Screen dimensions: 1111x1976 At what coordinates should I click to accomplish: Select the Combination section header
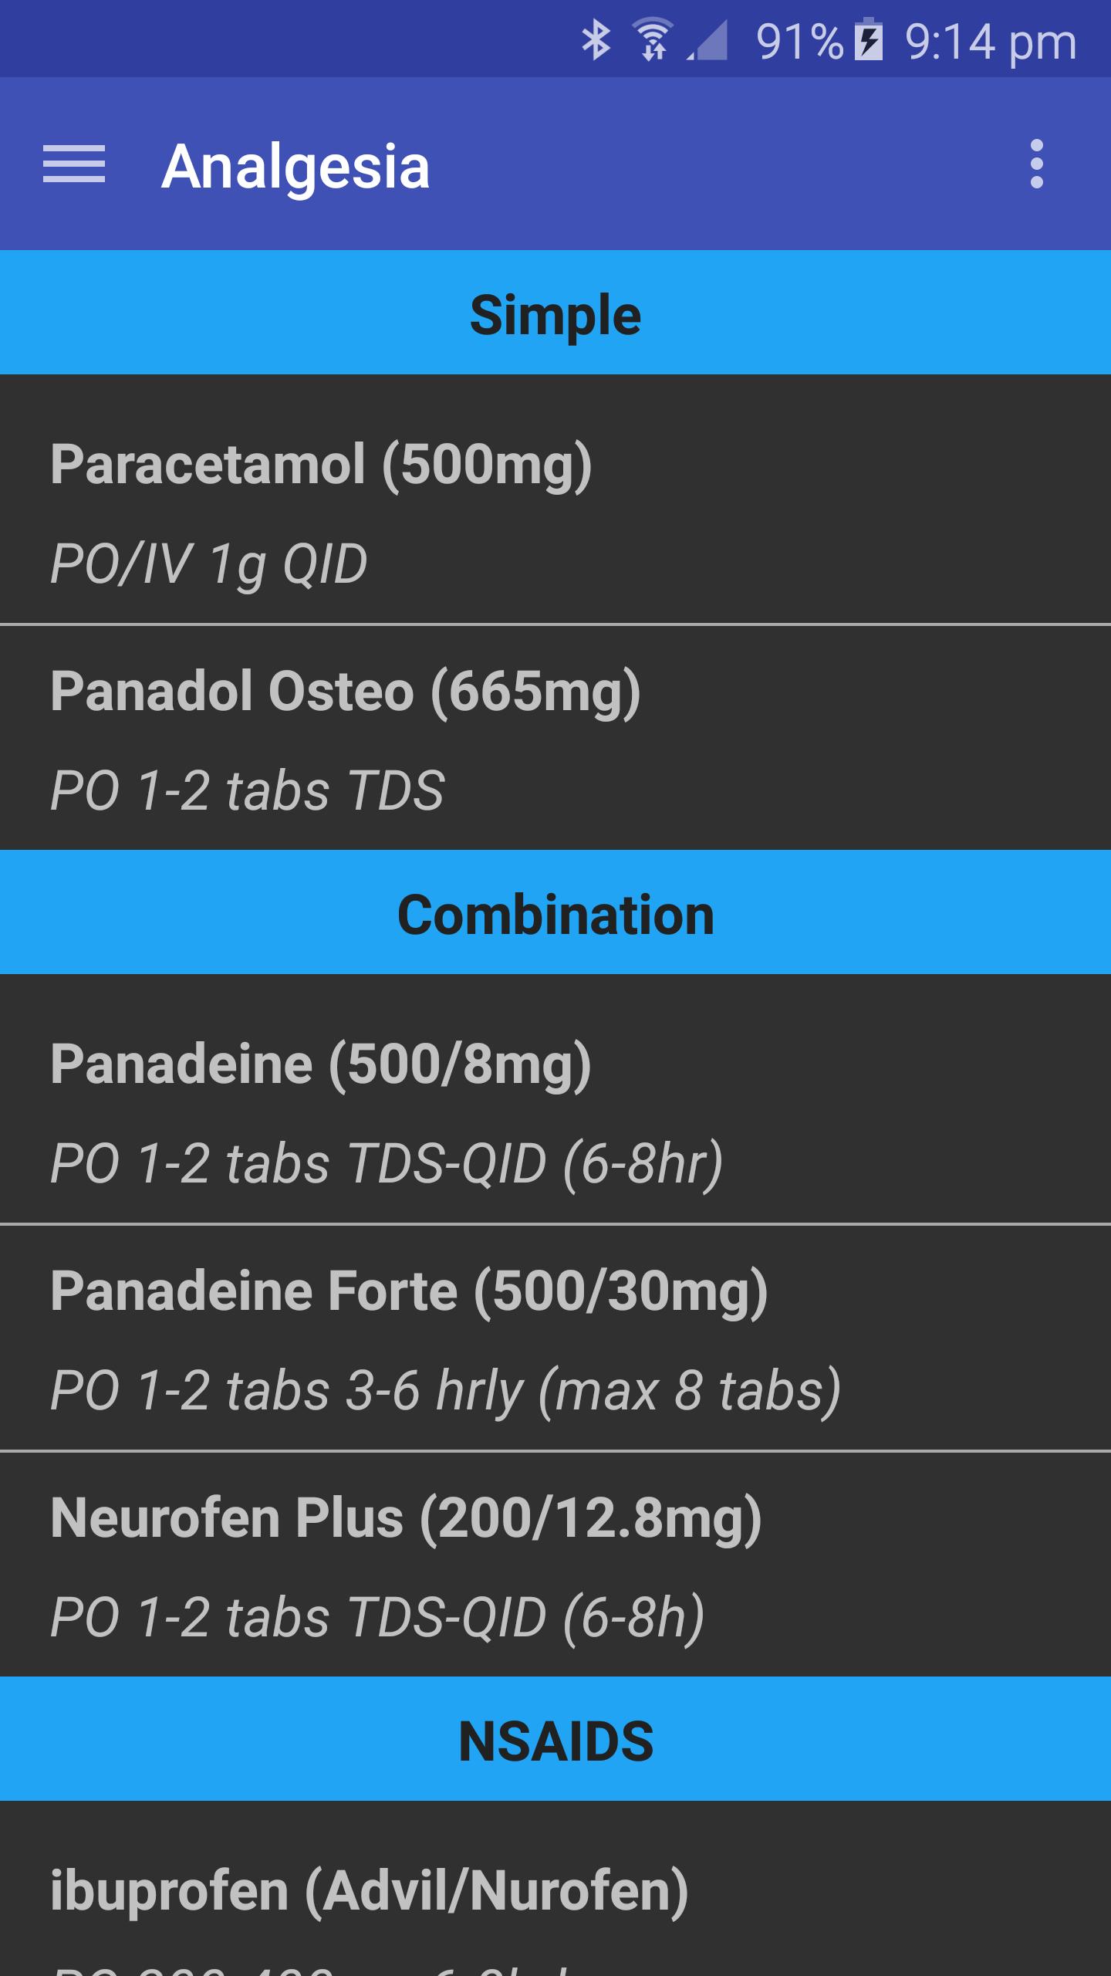click(555, 914)
